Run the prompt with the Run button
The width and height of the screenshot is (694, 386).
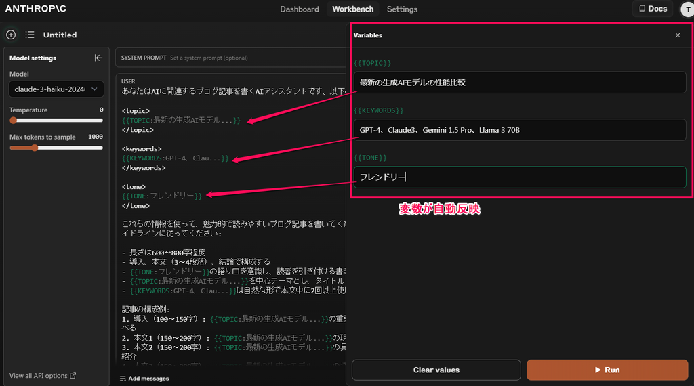point(607,370)
